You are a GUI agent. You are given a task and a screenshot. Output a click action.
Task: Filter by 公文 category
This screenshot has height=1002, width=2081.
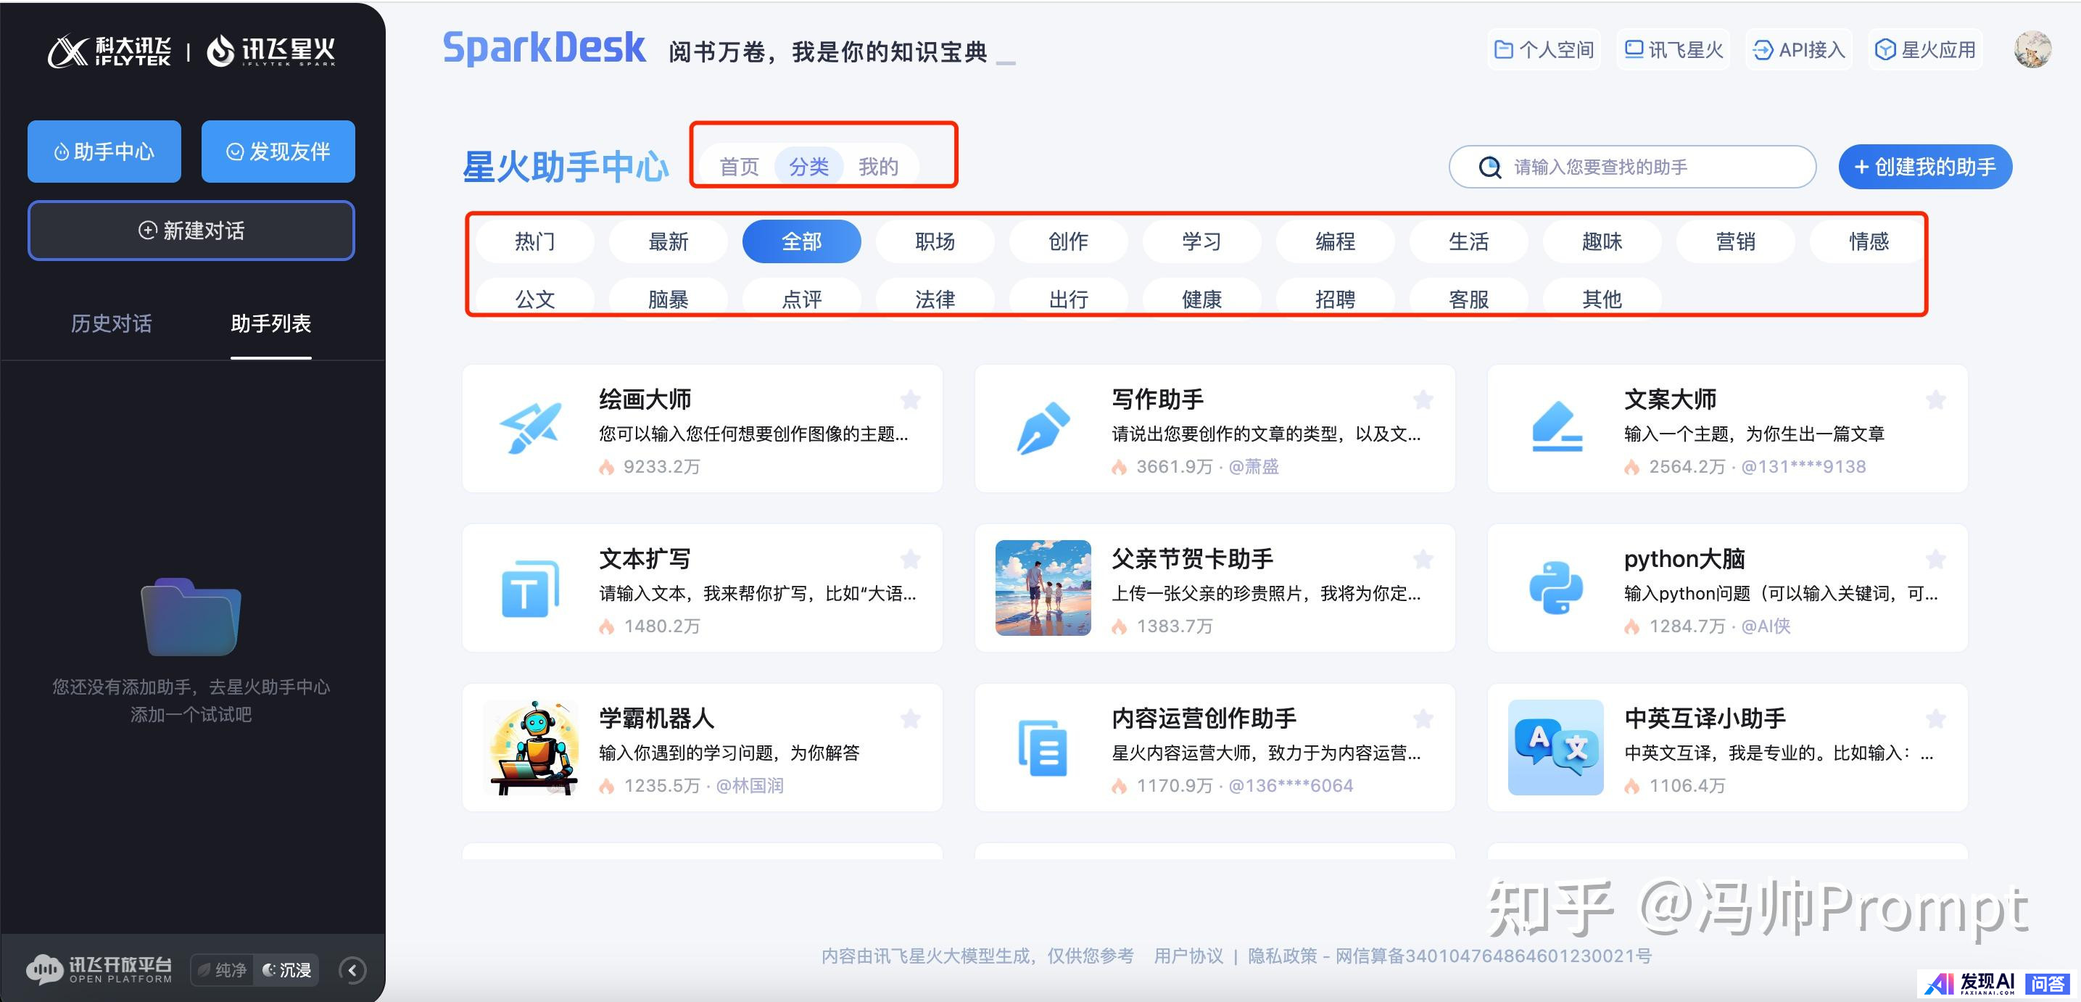pyautogui.click(x=535, y=298)
